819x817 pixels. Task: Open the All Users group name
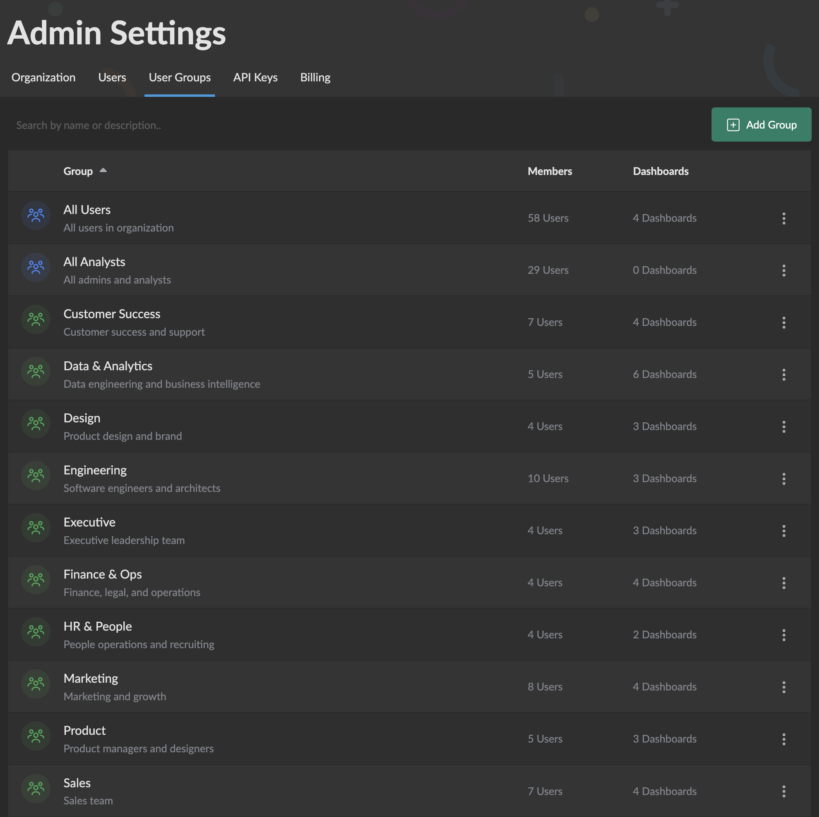coord(87,210)
